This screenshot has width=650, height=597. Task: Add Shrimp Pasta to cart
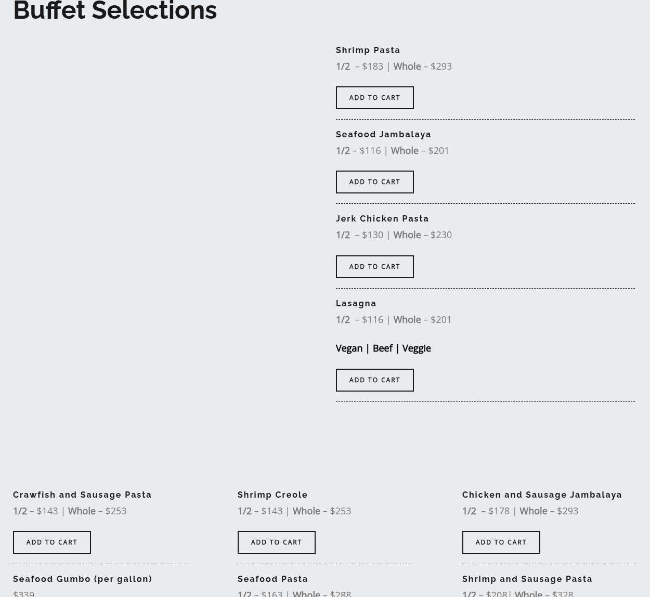coord(374,98)
